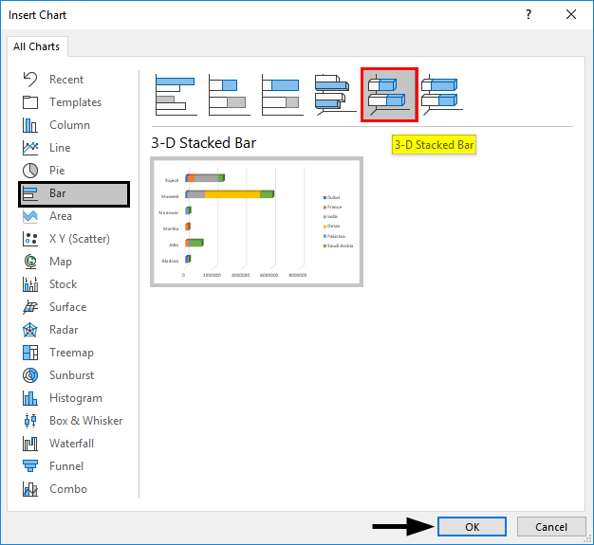
Task: Confirm with the OK button
Action: click(472, 527)
